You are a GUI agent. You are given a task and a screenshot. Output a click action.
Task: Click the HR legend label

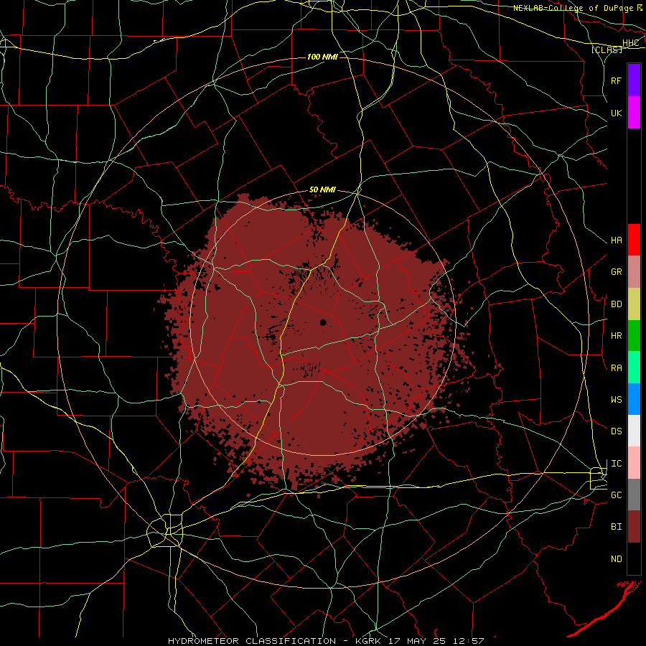pos(616,336)
